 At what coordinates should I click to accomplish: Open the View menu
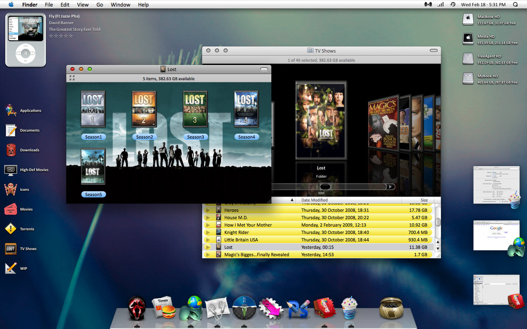(83, 5)
